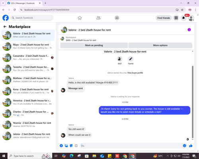Open File Explorer from the taskbar

(94, 156)
